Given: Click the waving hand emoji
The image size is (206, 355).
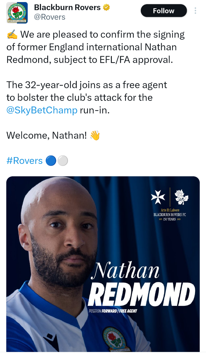Looking at the screenshot, I should point(95,135).
